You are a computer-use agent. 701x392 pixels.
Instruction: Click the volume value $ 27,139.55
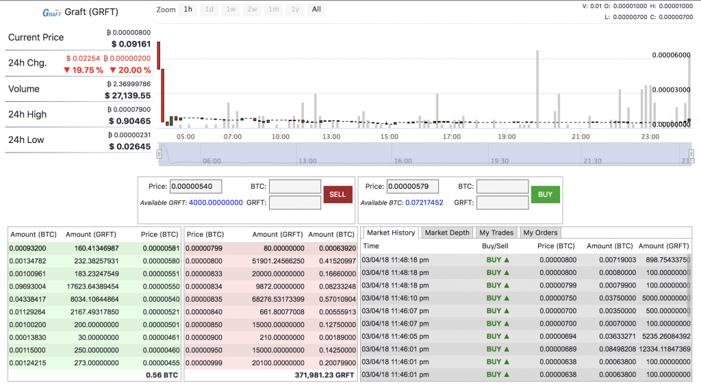point(128,96)
